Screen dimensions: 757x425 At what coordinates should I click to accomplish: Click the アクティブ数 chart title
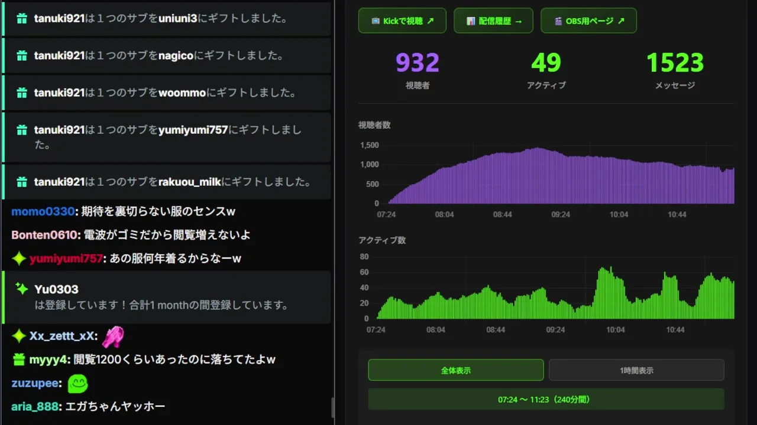coord(382,240)
